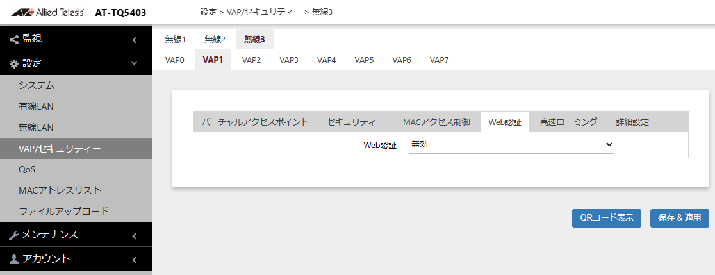
Task: Switch to VAP6 tab
Action: [x=402, y=60]
